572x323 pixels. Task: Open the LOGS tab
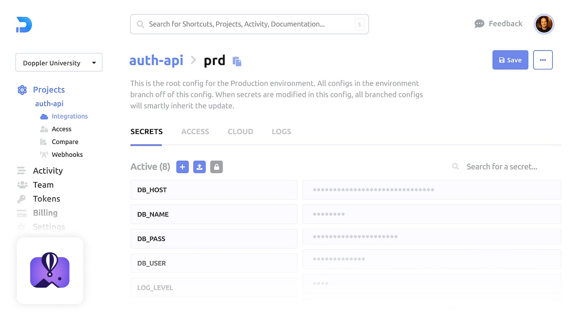(x=281, y=131)
